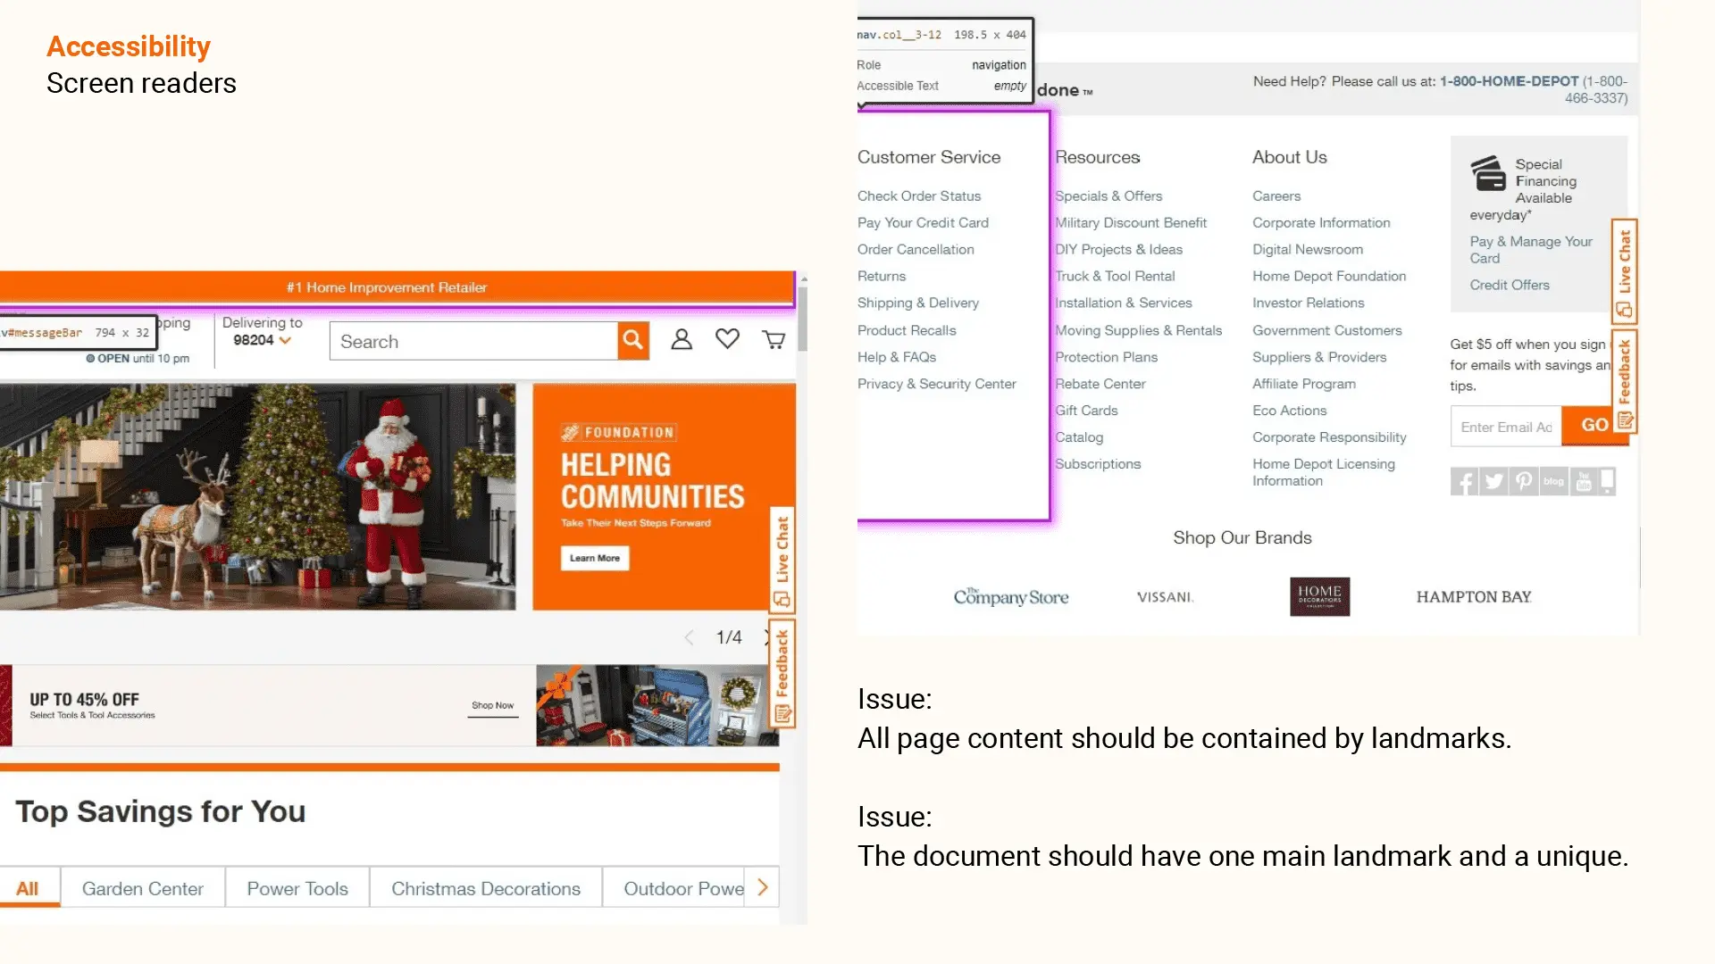Select the Power Tools tab
The width and height of the screenshot is (1715, 964).
[297, 888]
